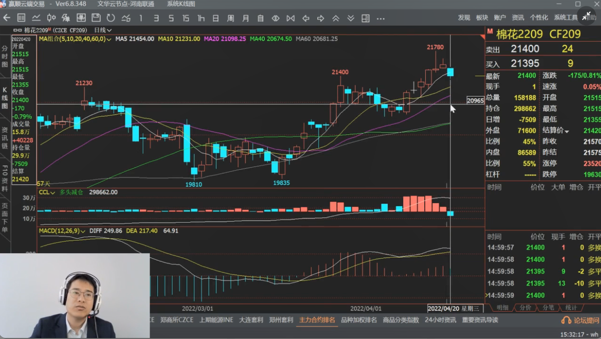Screen dimensions: 601x339
Task: Click the layout panel icon in toolbar
Action: 365,18
